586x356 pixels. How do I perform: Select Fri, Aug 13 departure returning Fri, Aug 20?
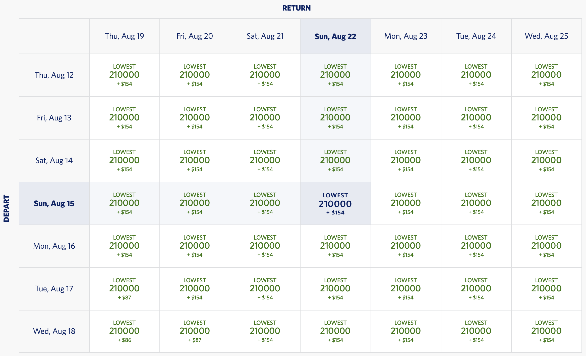click(x=195, y=118)
